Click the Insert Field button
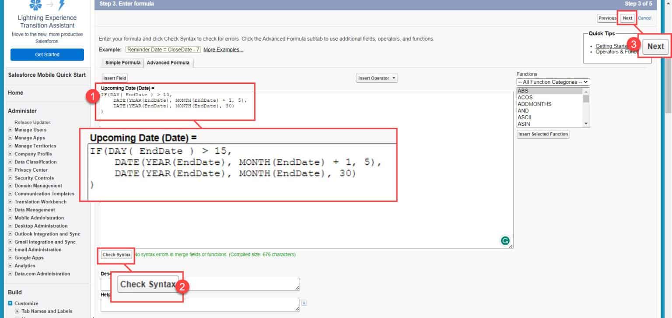Screen dimensions: 672x318 coord(114,78)
